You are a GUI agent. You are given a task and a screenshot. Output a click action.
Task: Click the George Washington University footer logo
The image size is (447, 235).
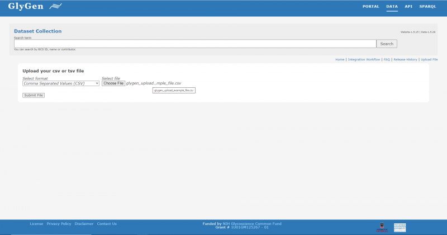tap(400, 227)
